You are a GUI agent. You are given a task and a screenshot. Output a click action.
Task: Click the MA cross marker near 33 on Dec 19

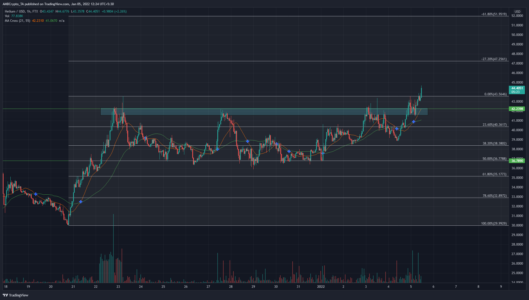[x=36, y=194]
